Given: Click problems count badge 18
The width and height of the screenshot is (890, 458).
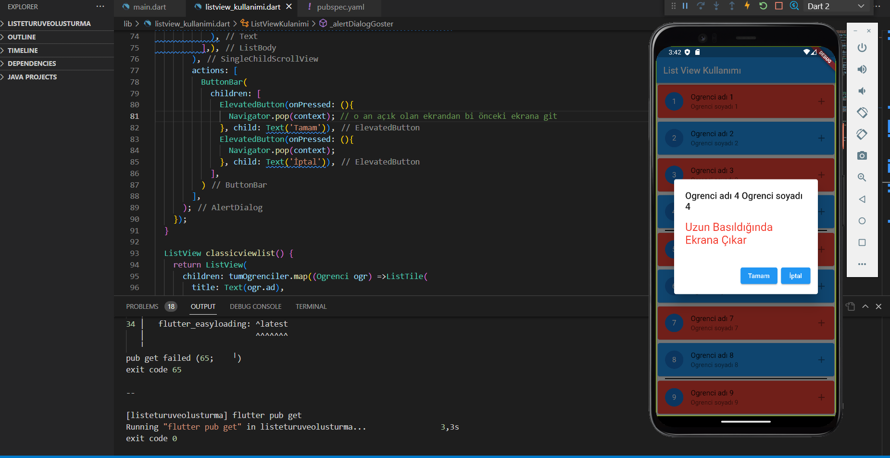Looking at the screenshot, I should coord(171,306).
